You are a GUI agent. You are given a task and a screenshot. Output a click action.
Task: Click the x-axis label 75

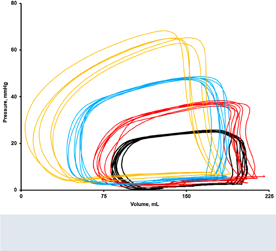pos(104,196)
